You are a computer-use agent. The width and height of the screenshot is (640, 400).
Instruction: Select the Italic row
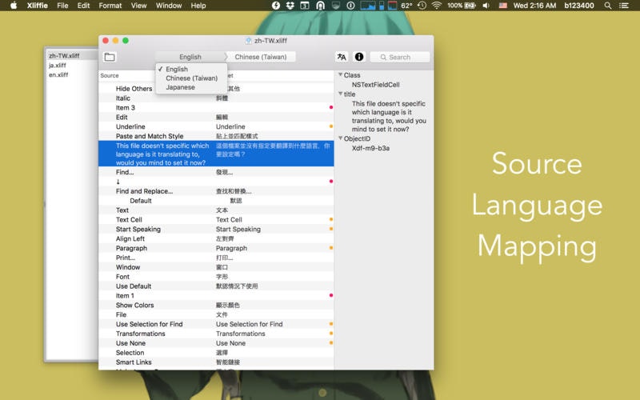point(216,98)
